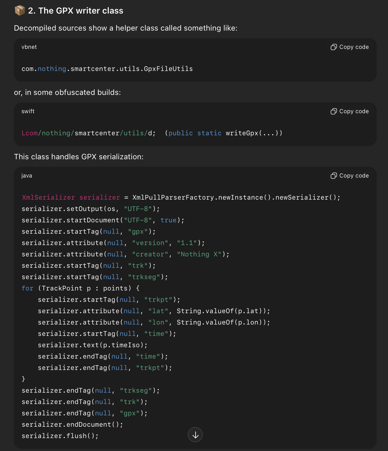Image resolution: width=388 pixels, height=451 pixels.
Task: Click the copy icon in the vbnet block
Action: 334,47
